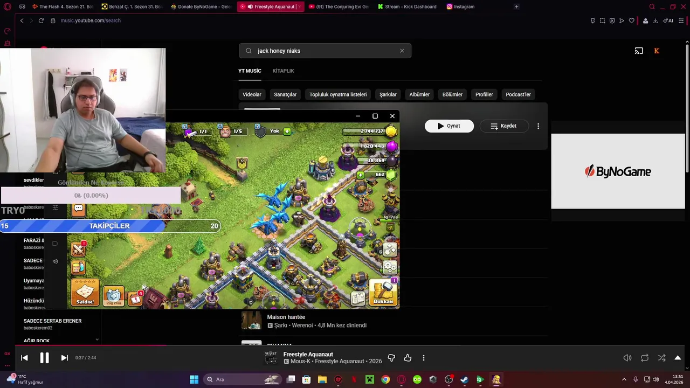690x388 pixels.
Task: Dislike the current song with thumbs down
Action: pos(391,358)
